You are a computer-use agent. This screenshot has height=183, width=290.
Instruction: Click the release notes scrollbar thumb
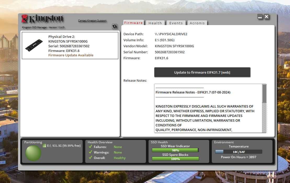[264, 94]
